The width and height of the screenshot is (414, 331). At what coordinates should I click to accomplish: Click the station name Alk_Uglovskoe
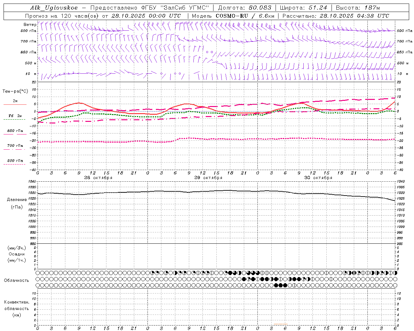[x=54, y=8]
